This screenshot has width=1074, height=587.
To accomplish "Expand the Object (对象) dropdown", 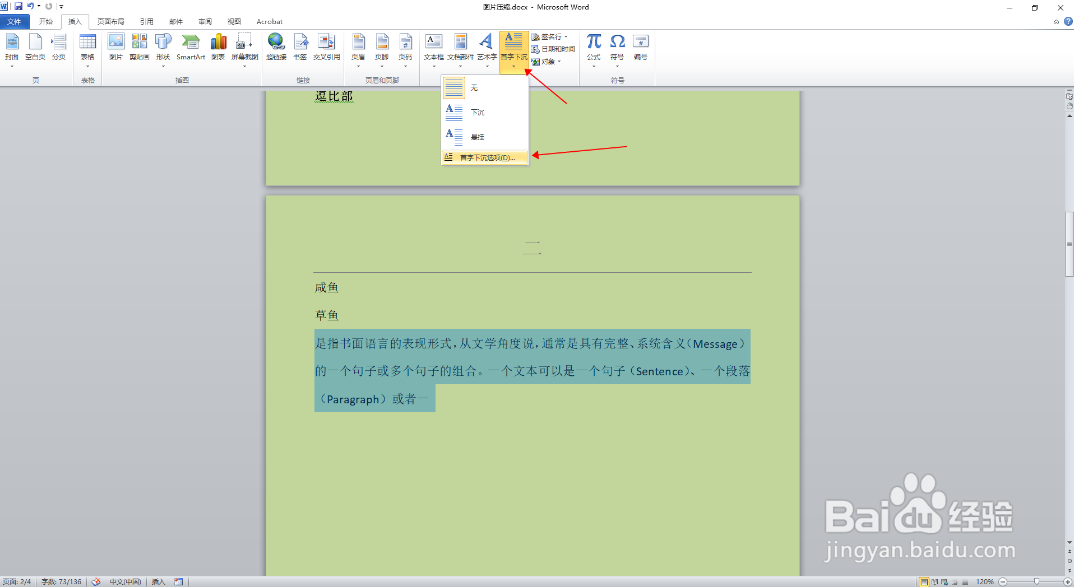I will (559, 62).
